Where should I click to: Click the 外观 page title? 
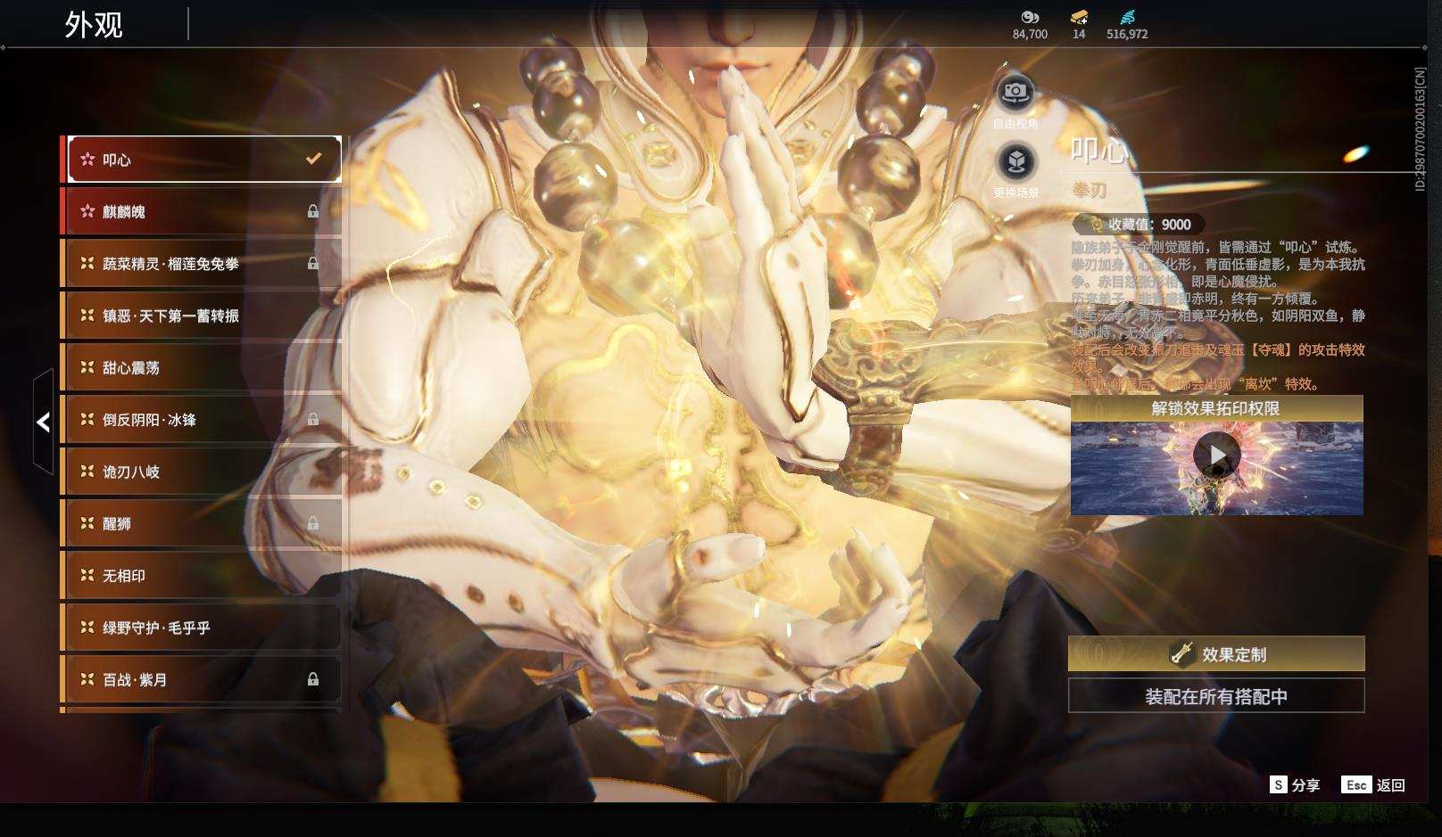(x=94, y=25)
